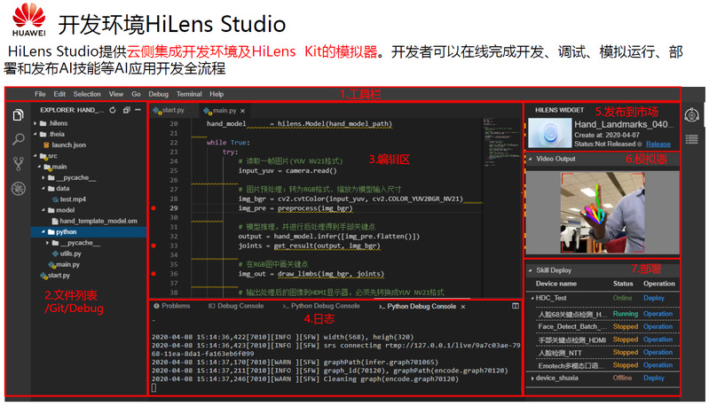
Task: Collapse the data folder
Action: 43,188
